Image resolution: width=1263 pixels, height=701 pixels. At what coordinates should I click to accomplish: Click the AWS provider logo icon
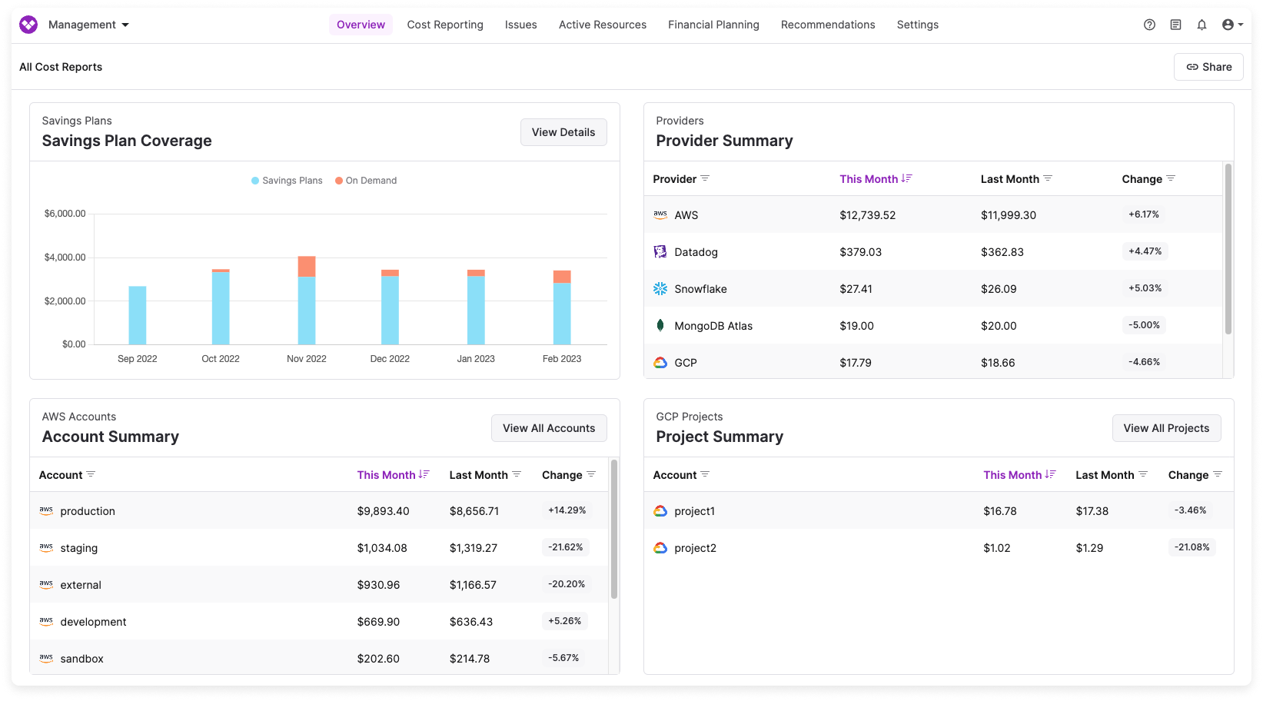point(660,215)
